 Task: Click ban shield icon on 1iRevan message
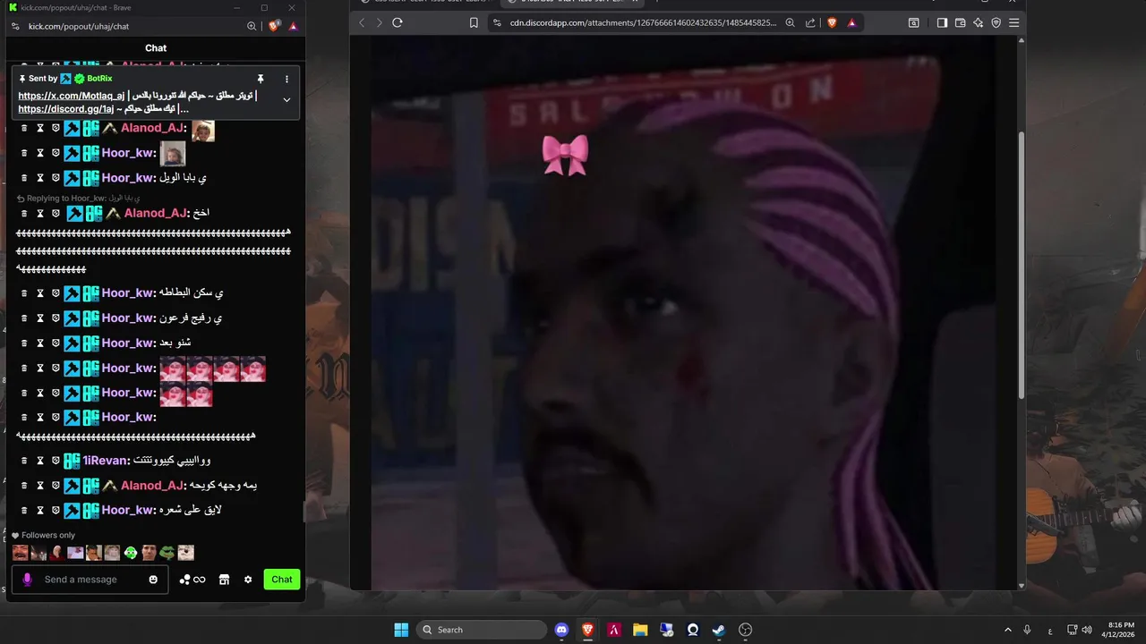click(x=56, y=460)
